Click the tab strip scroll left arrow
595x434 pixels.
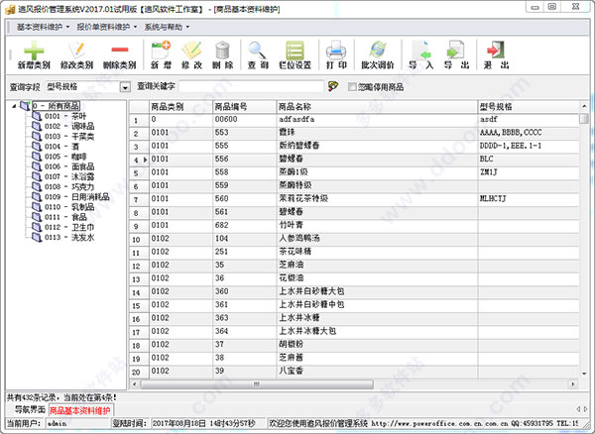(578, 408)
